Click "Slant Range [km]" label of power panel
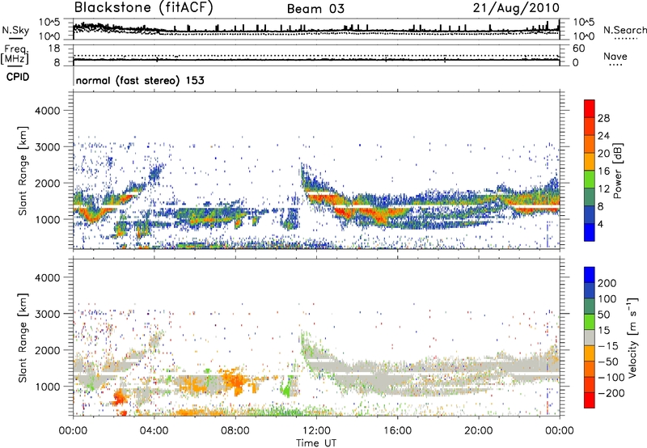This screenshot has height=448, width=647. 23,171
